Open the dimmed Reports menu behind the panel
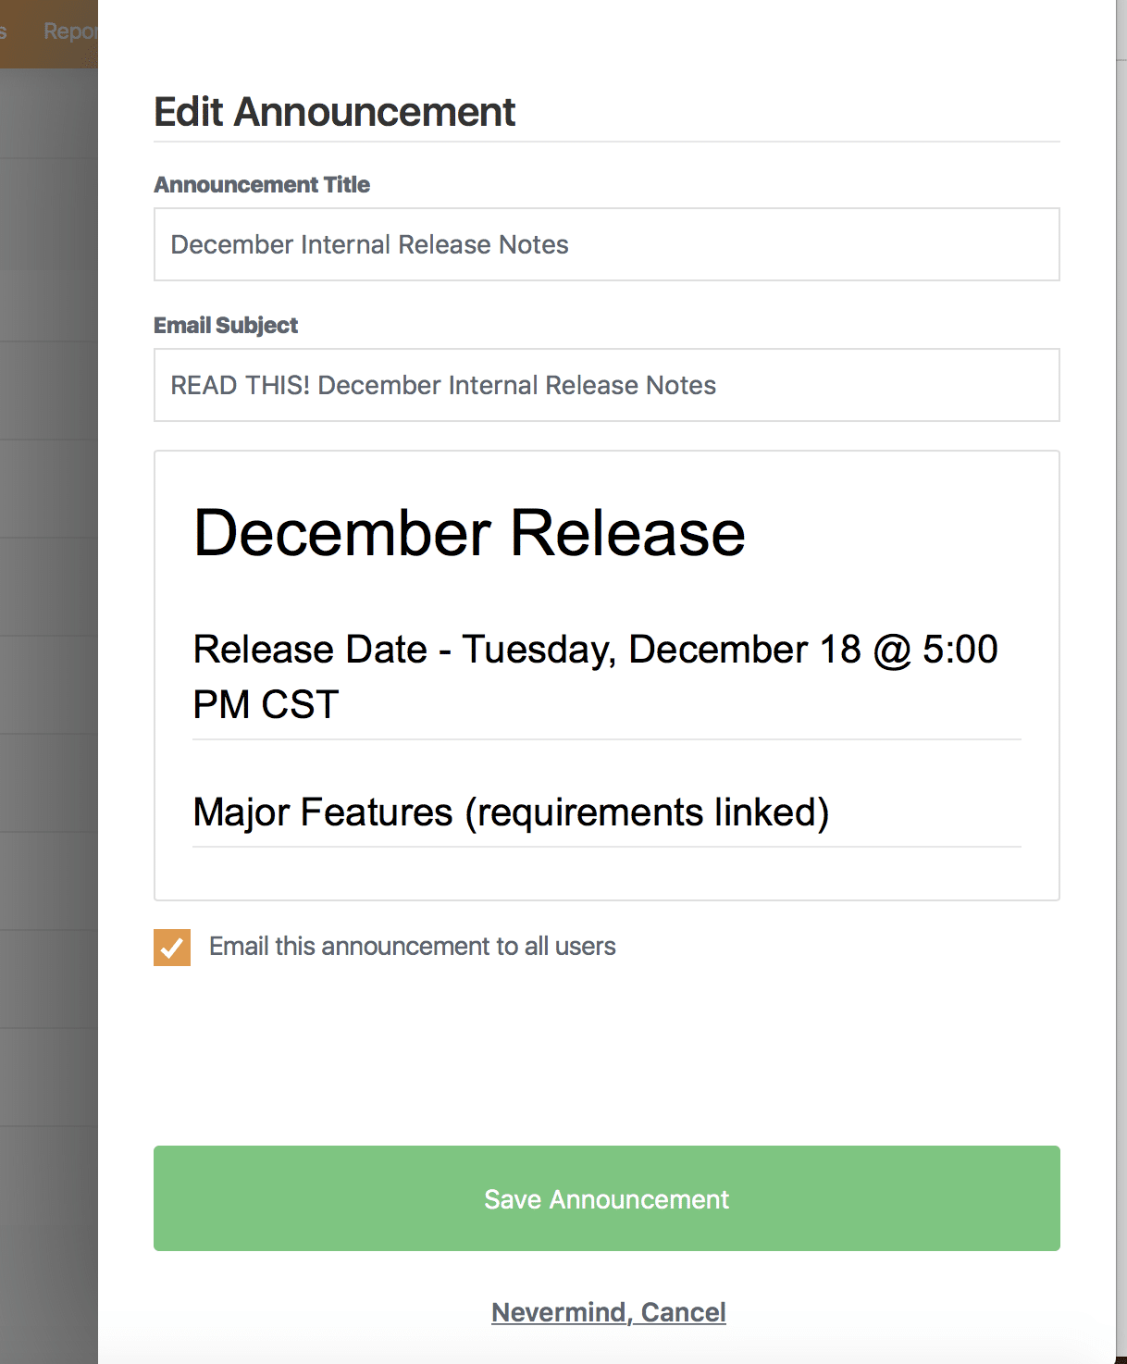The height and width of the screenshot is (1364, 1127). (69, 31)
